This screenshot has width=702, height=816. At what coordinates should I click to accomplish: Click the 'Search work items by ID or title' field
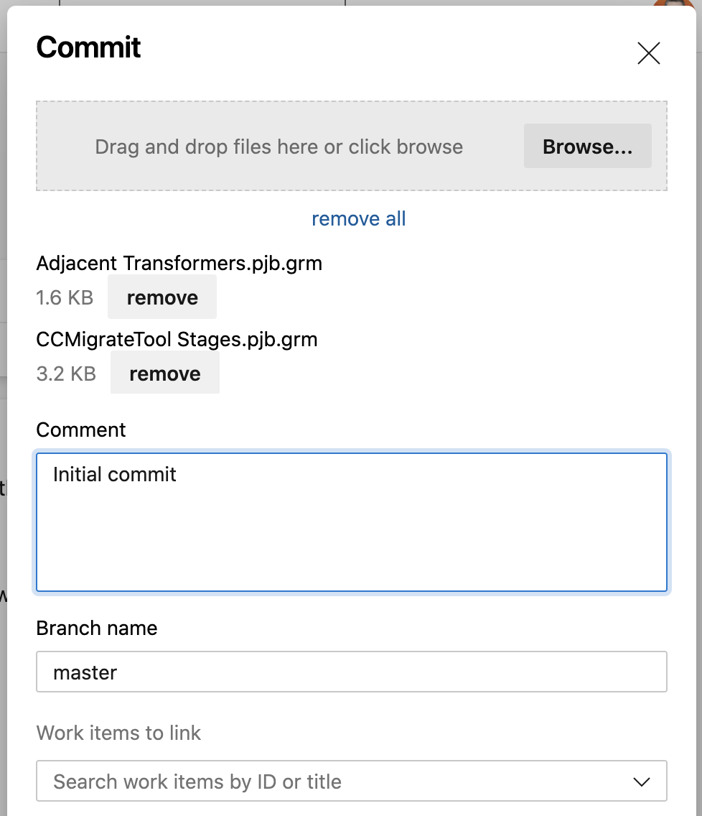[330, 782]
